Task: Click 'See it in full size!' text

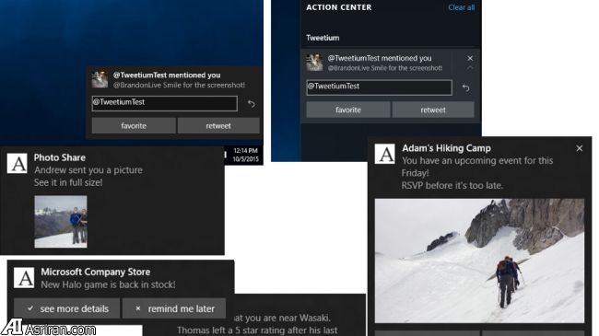Action: click(x=68, y=182)
